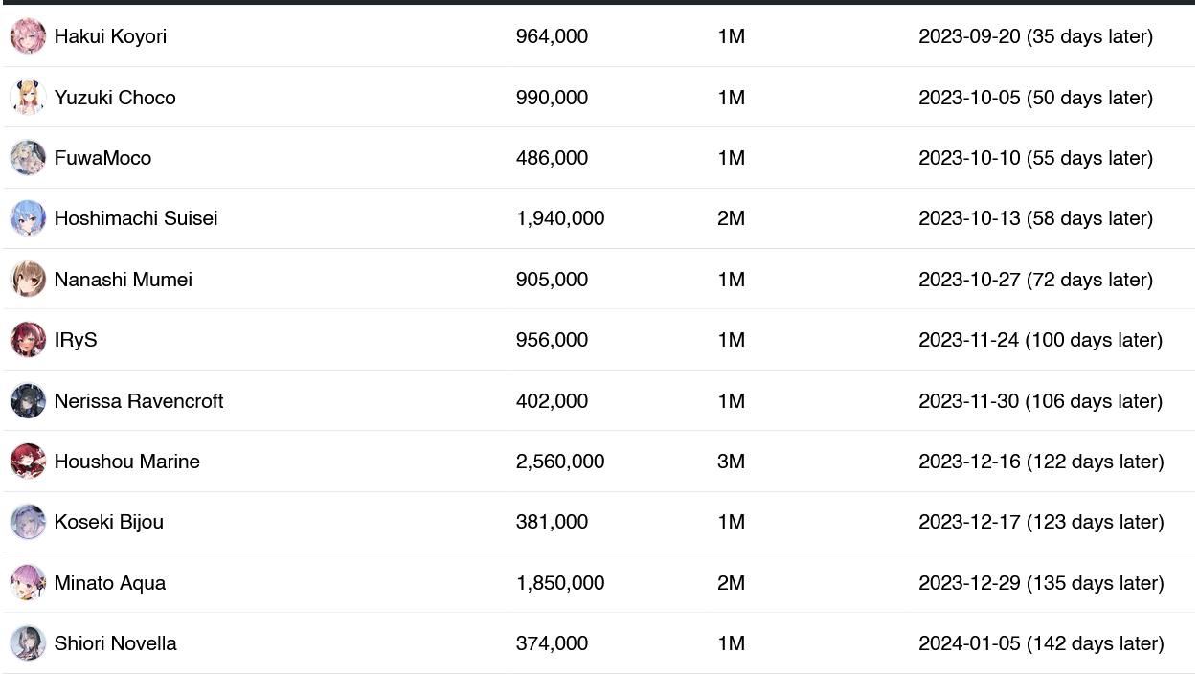Open the Hakui Koyori name link

[x=110, y=36]
